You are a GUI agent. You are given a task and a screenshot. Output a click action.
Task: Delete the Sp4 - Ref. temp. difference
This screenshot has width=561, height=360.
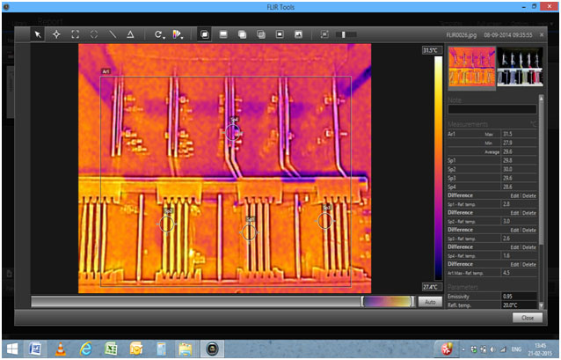(529, 247)
